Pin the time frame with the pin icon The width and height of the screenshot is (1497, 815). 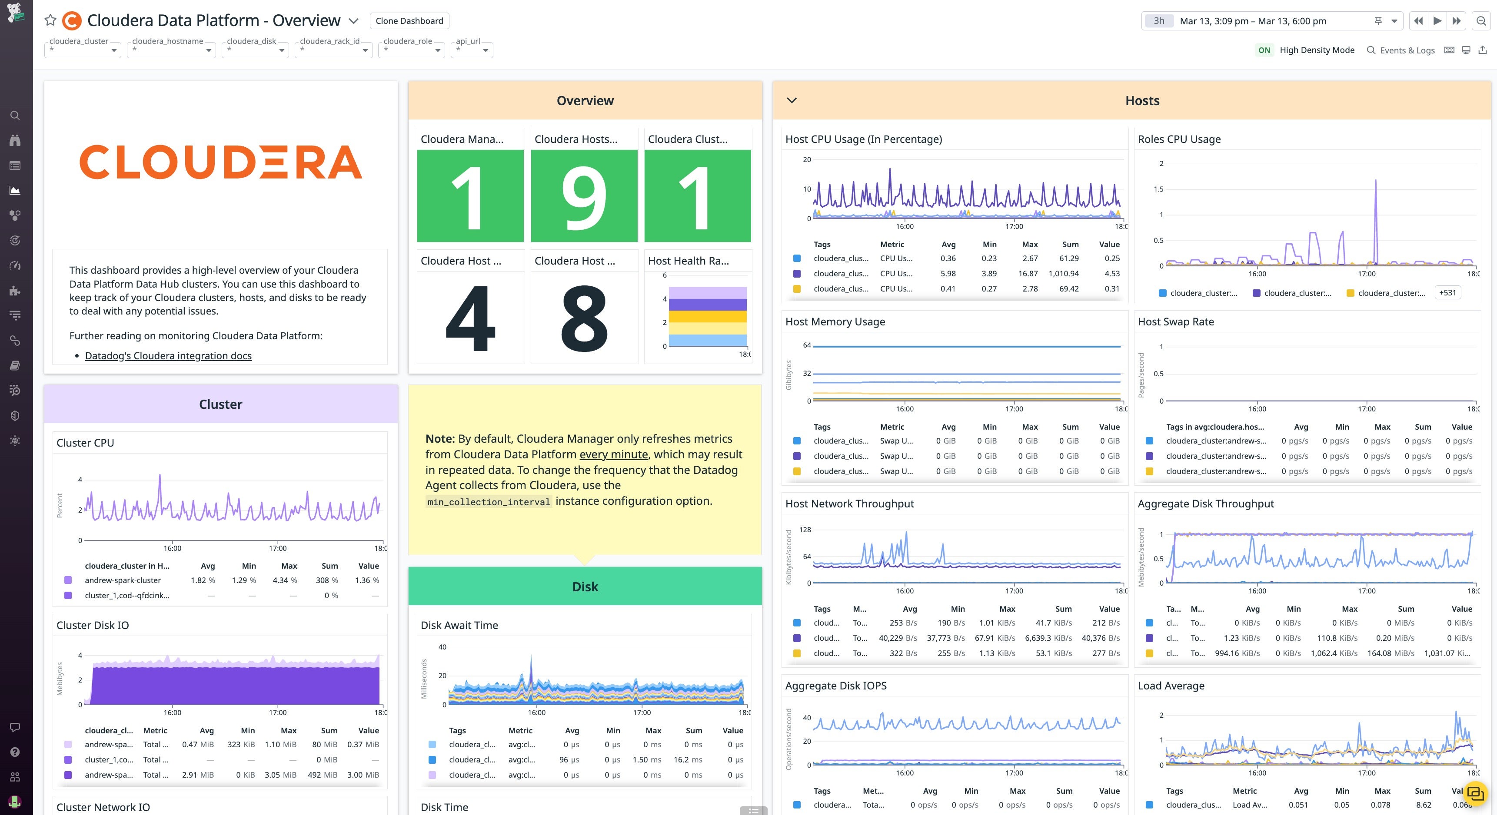click(x=1378, y=21)
